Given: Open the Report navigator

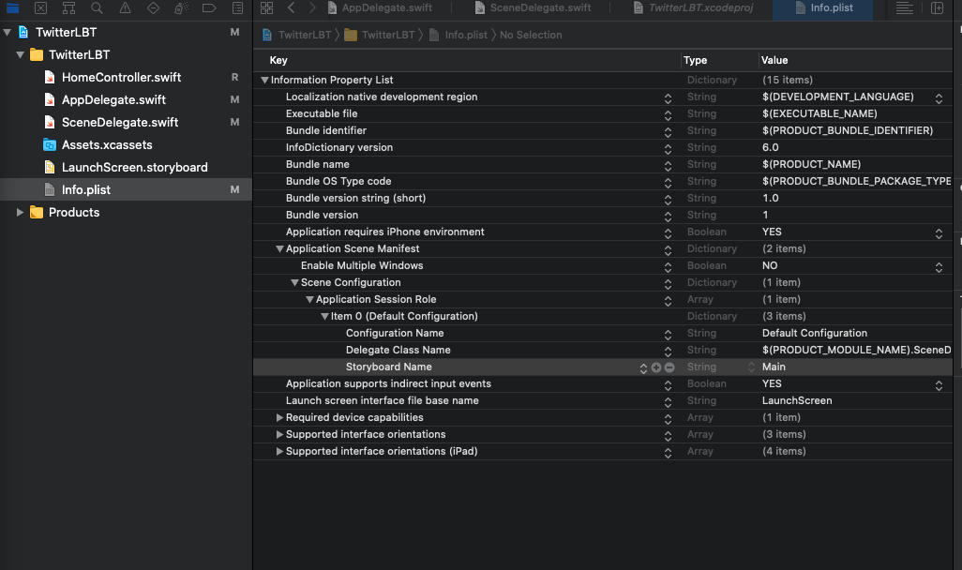Looking at the screenshot, I should pyautogui.click(x=237, y=8).
